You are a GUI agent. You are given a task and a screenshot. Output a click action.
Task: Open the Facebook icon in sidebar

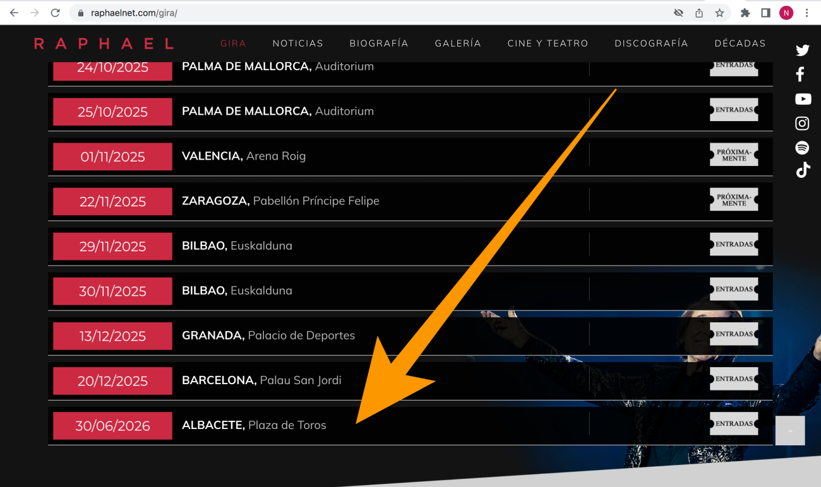point(800,74)
